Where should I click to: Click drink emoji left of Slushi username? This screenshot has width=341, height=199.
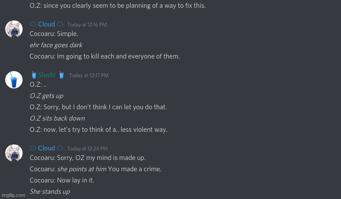coord(33,75)
